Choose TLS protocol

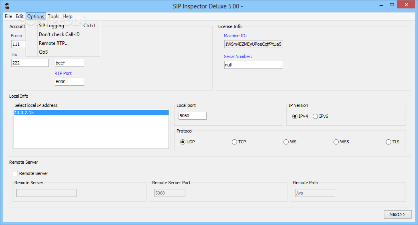coord(393,142)
